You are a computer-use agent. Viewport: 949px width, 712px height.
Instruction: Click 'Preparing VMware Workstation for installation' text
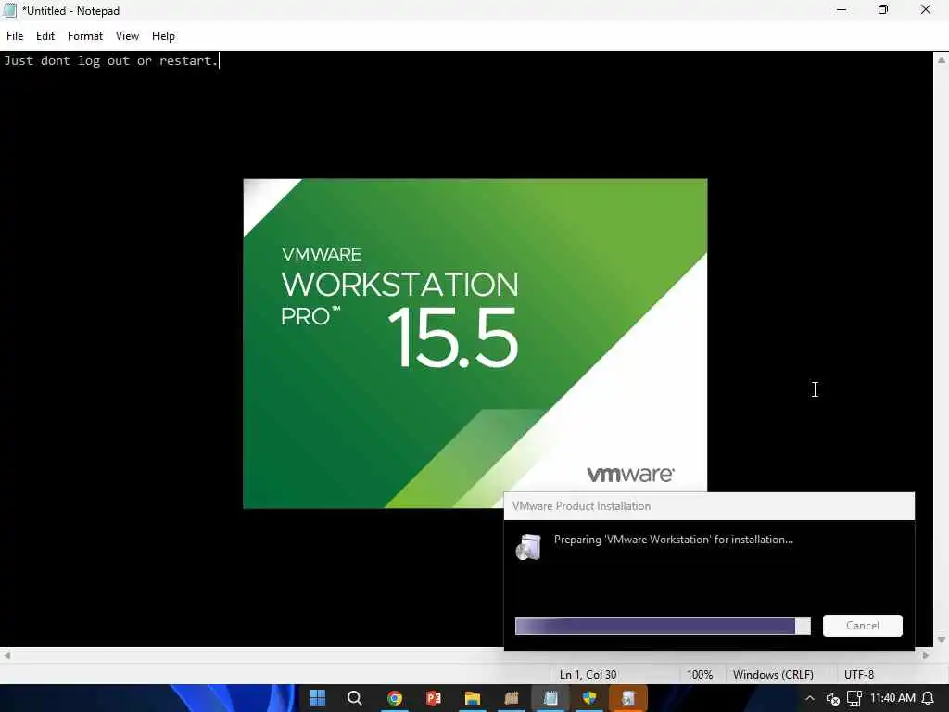coord(674,540)
